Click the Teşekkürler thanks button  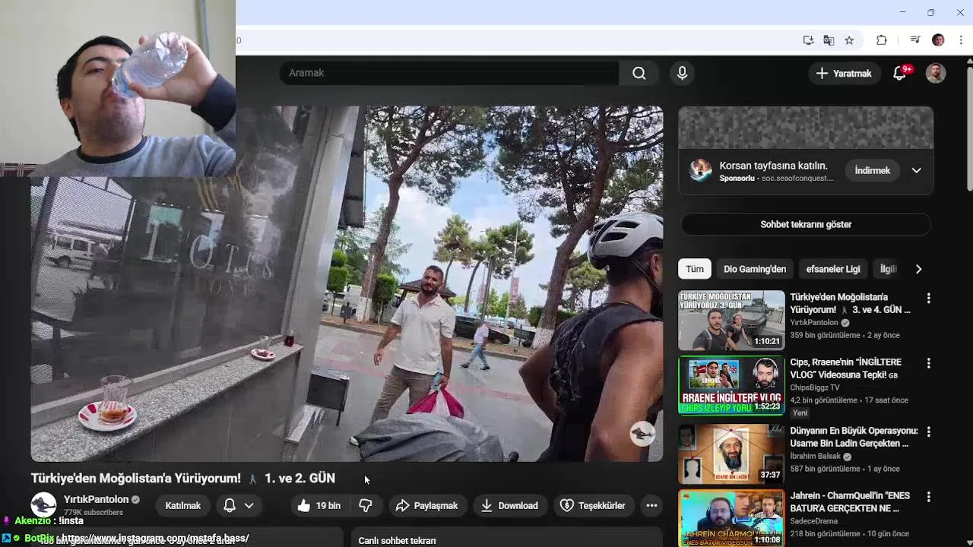click(593, 505)
